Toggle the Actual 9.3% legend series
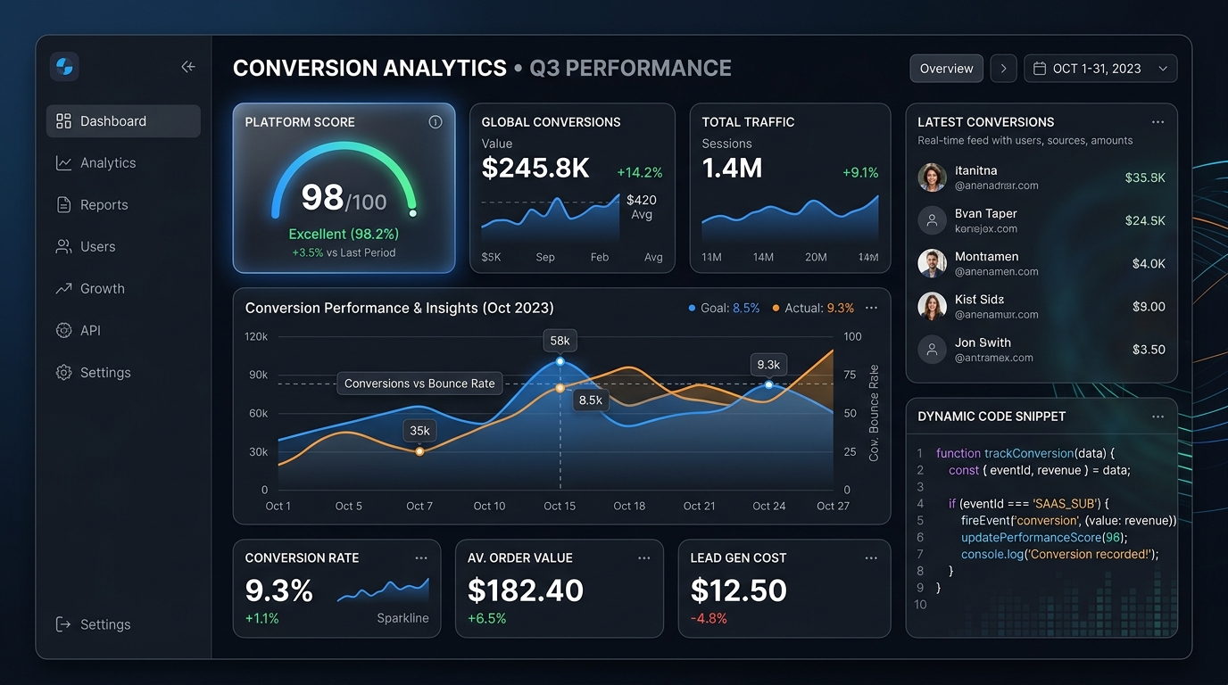The width and height of the screenshot is (1228, 685). [x=813, y=308]
